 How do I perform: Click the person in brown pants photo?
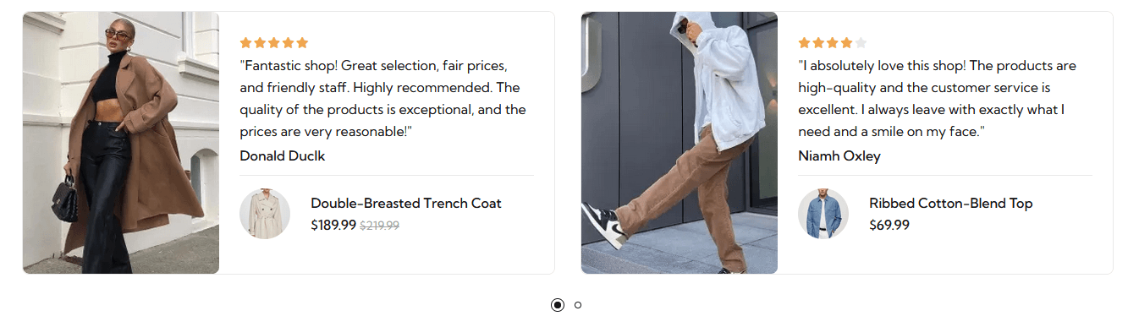(680, 143)
